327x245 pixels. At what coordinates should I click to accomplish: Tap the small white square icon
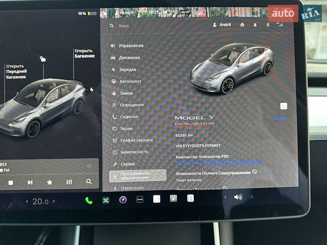(x=284, y=106)
